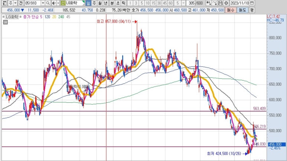This screenshot has width=287, height=161.
Task: Select the 틱 tick chart period
Action: click(x=124, y=3)
